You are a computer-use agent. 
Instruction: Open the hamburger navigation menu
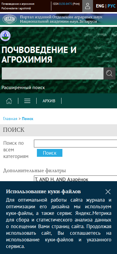pos(27,101)
